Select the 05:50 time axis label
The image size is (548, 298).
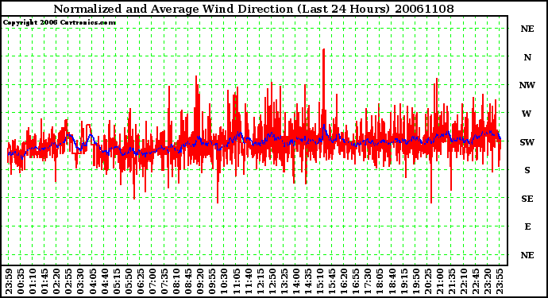pos(128,281)
